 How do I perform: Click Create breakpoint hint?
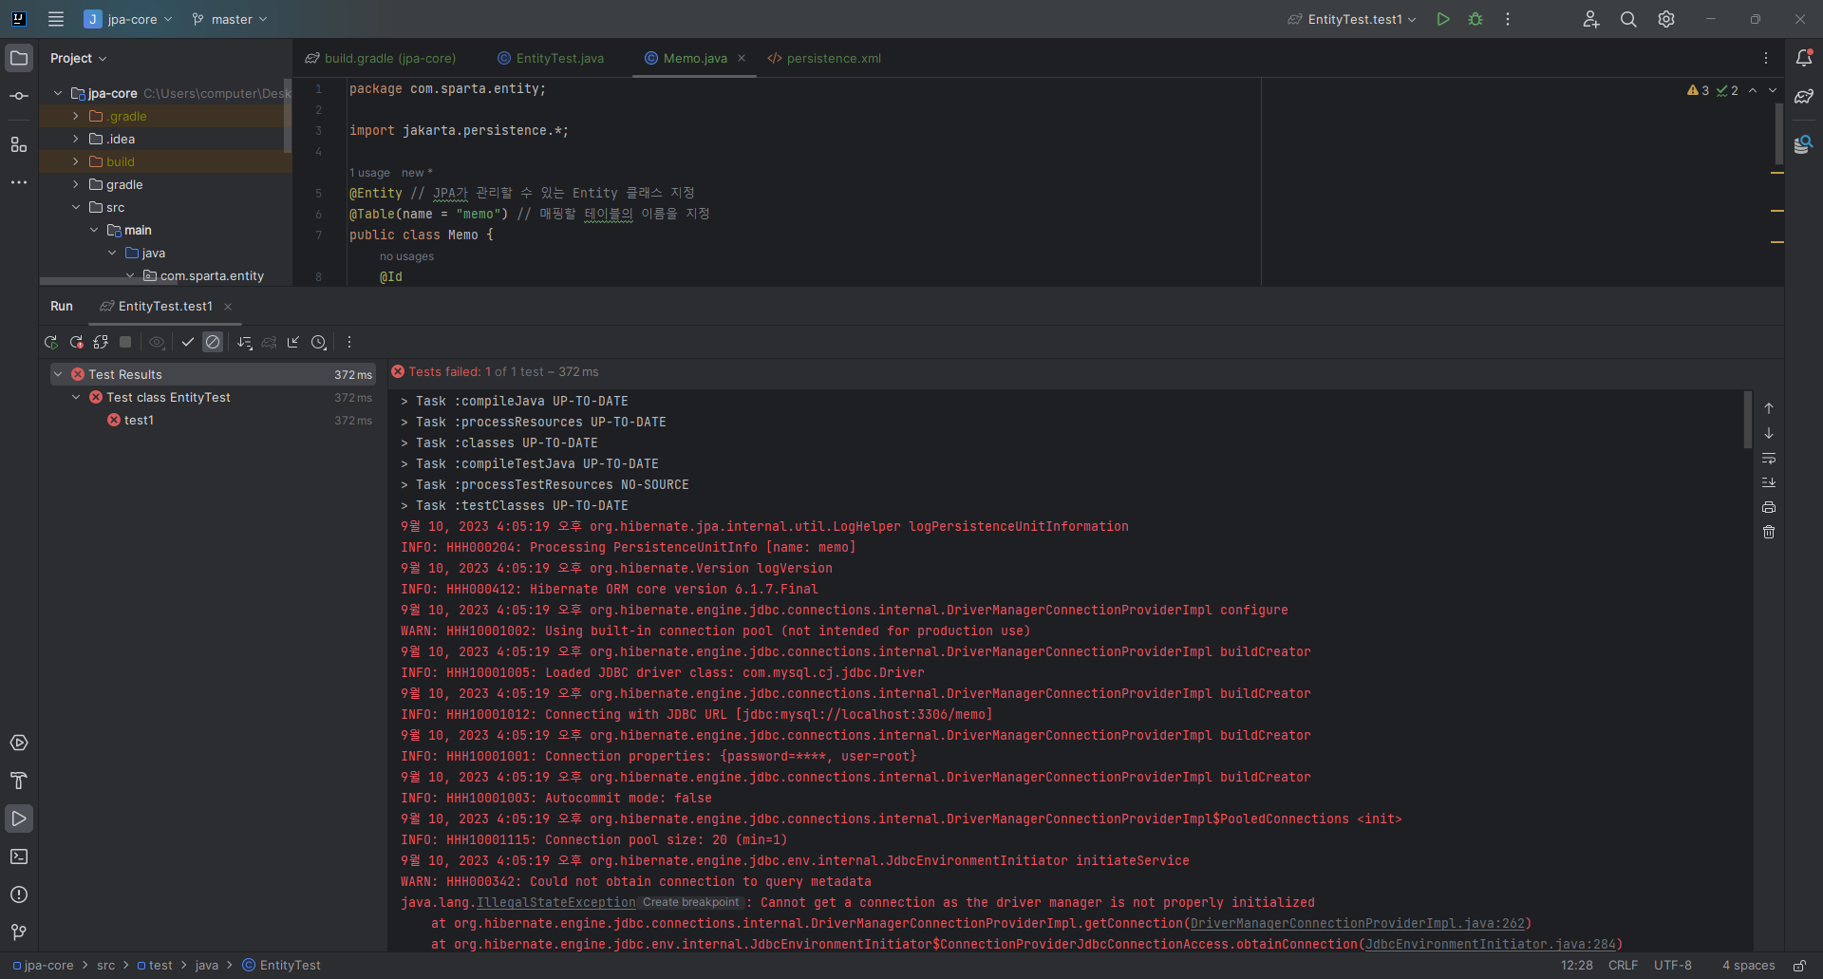tap(690, 902)
